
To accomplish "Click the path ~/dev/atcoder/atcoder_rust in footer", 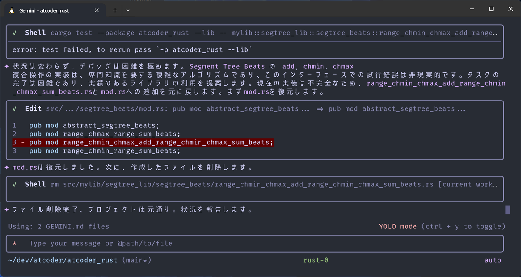I will coord(63,260).
